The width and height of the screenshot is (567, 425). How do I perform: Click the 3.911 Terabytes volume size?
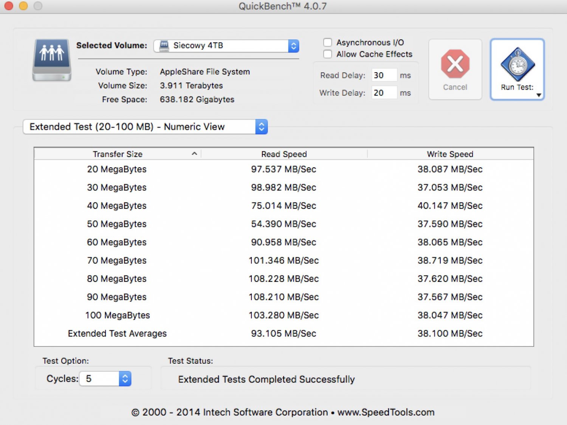[191, 86]
